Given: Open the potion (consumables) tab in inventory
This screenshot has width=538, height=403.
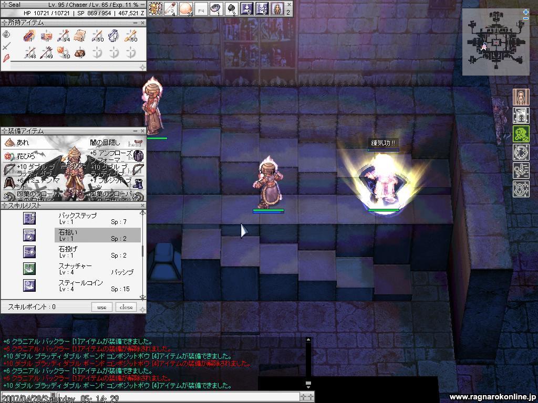Looking at the screenshot, I should tap(6, 34).
